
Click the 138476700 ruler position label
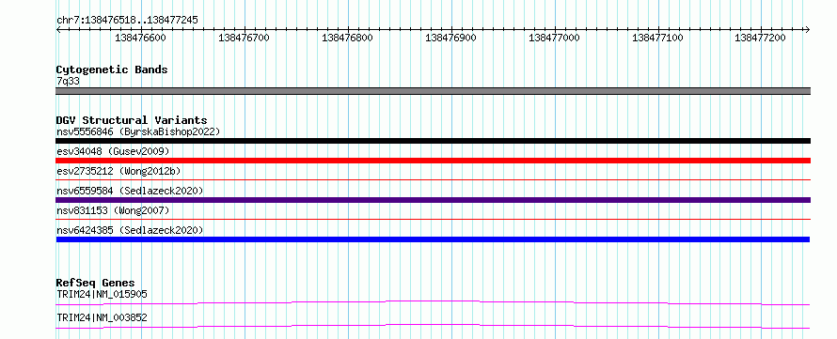[x=244, y=38]
